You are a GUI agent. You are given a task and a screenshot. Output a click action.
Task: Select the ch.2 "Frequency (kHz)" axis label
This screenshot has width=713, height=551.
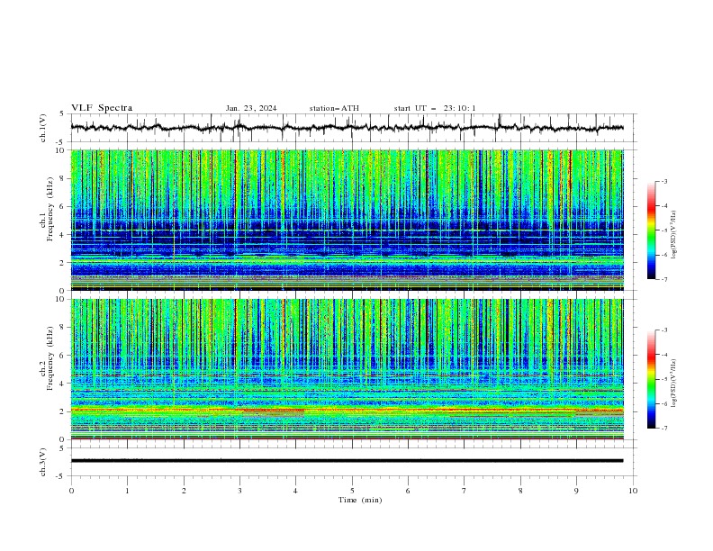click(50, 358)
